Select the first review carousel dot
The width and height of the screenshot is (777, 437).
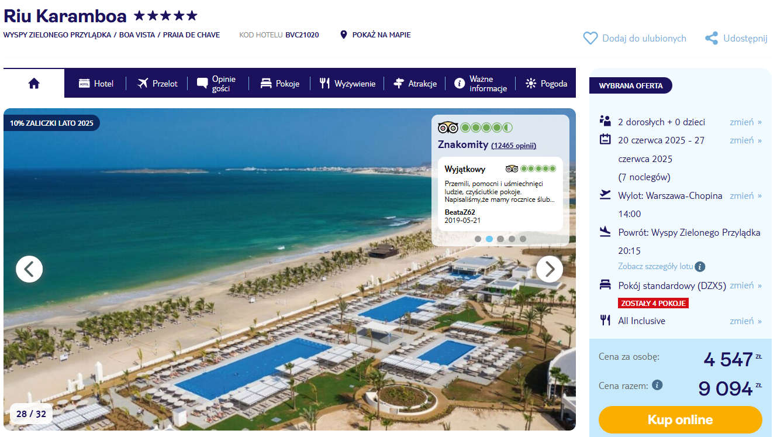point(478,239)
